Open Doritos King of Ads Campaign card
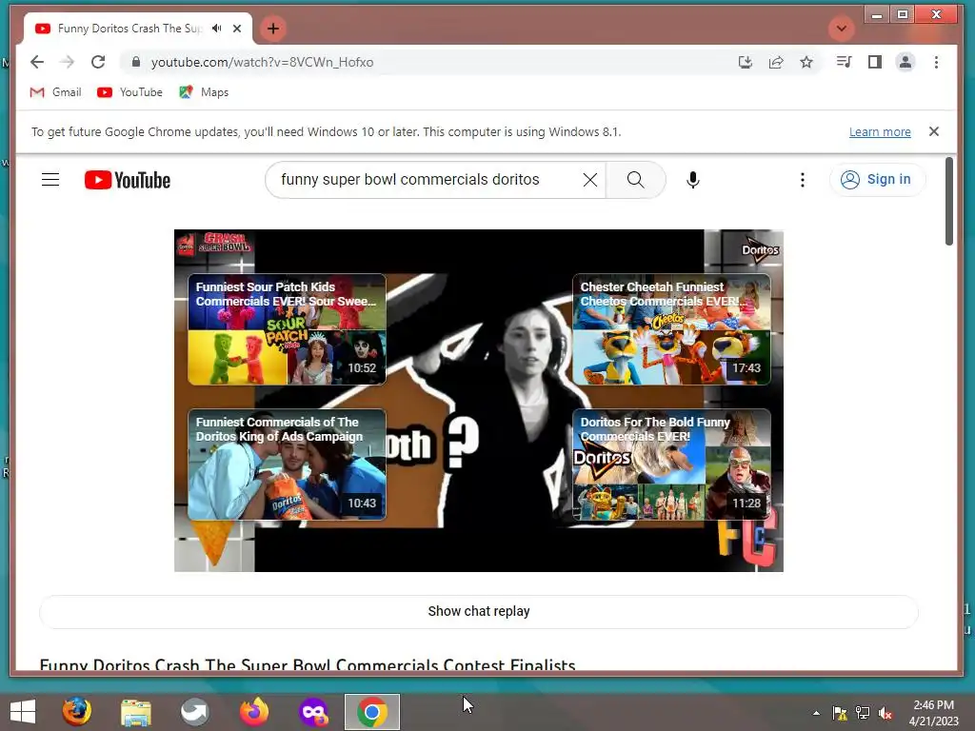Viewport: 975px width, 731px height. [287, 464]
